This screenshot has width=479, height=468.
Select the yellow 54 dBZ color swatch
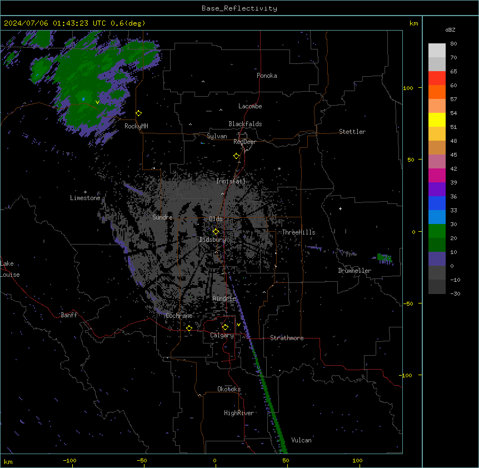(x=437, y=120)
